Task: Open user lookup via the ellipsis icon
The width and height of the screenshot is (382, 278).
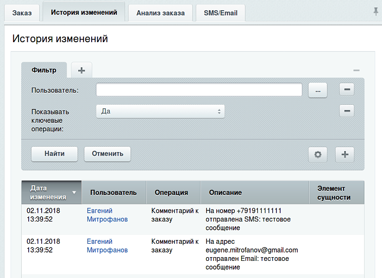Action: [x=318, y=90]
